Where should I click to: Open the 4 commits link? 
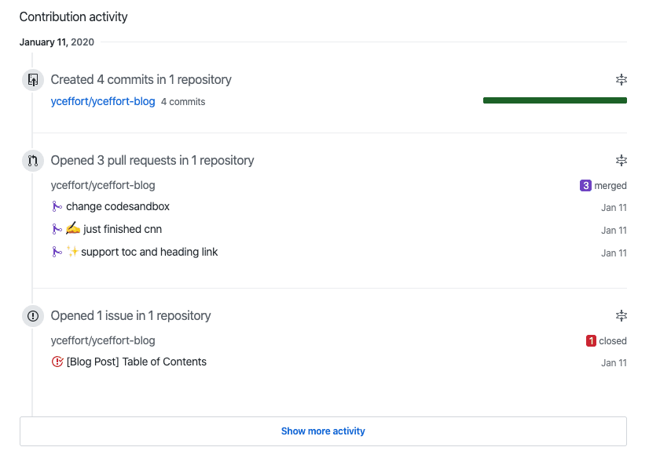[x=183, y=102]
